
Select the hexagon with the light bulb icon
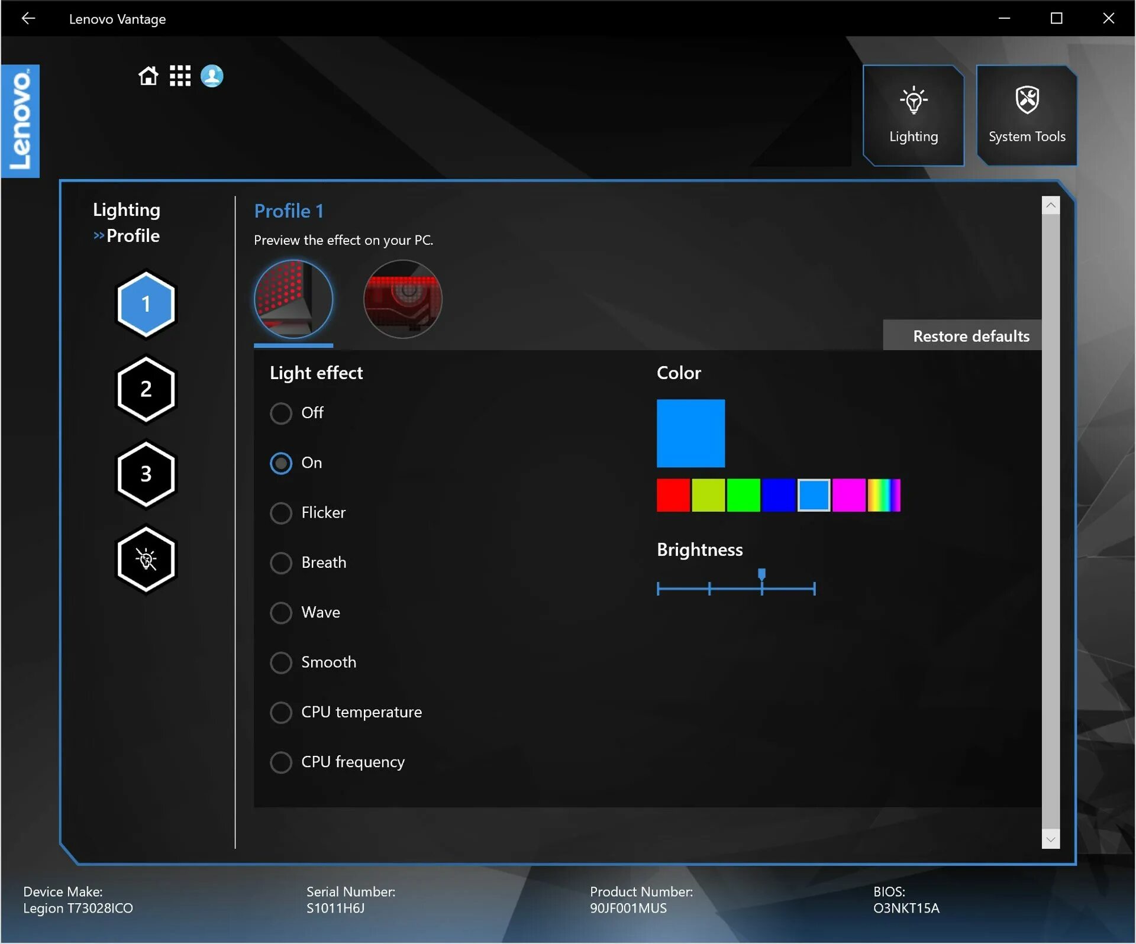[x=146, y=559]
